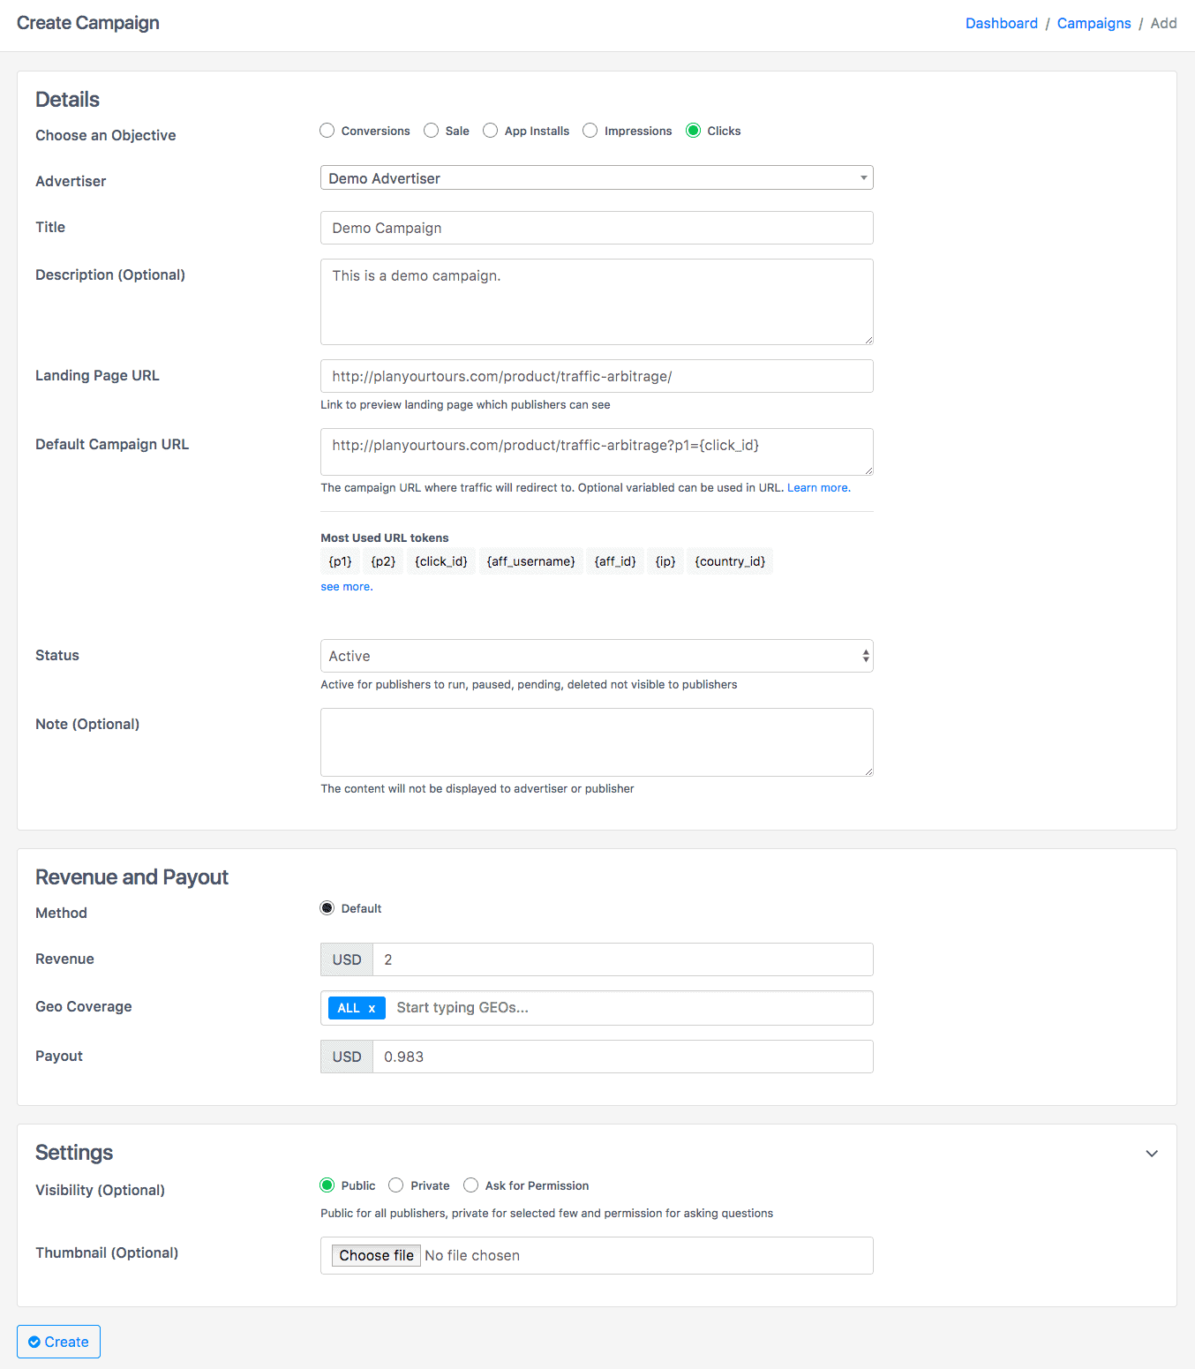The height and width of the screenshot is (1369, 1195).
Task: Click into the Payout amount field
Action: pos(622,1057)
